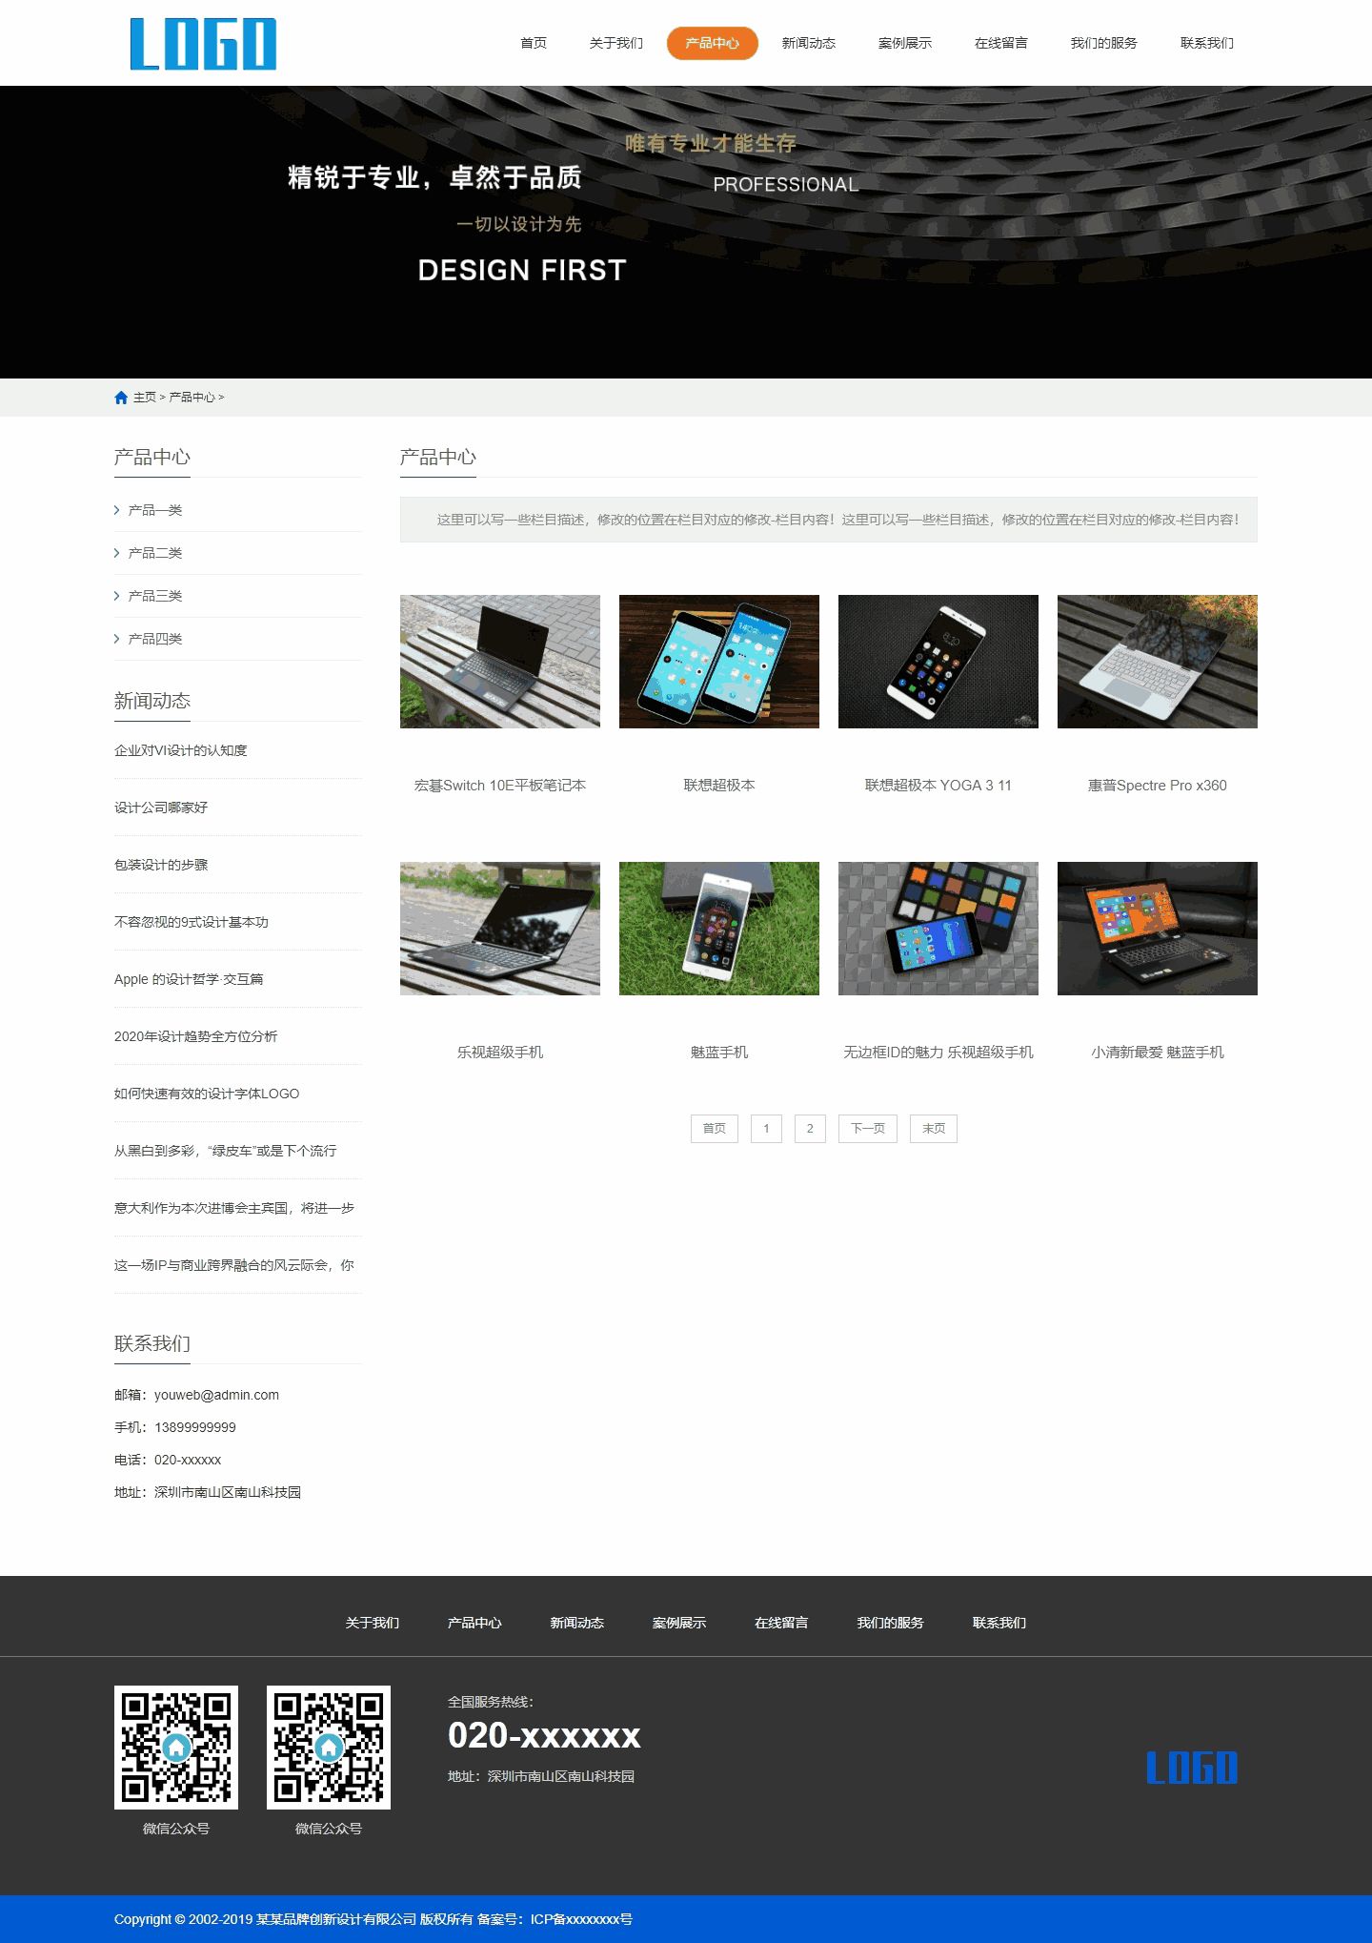Click the second WeChat QR code
The image size is (1372, 1943).
coord(329,1747)
